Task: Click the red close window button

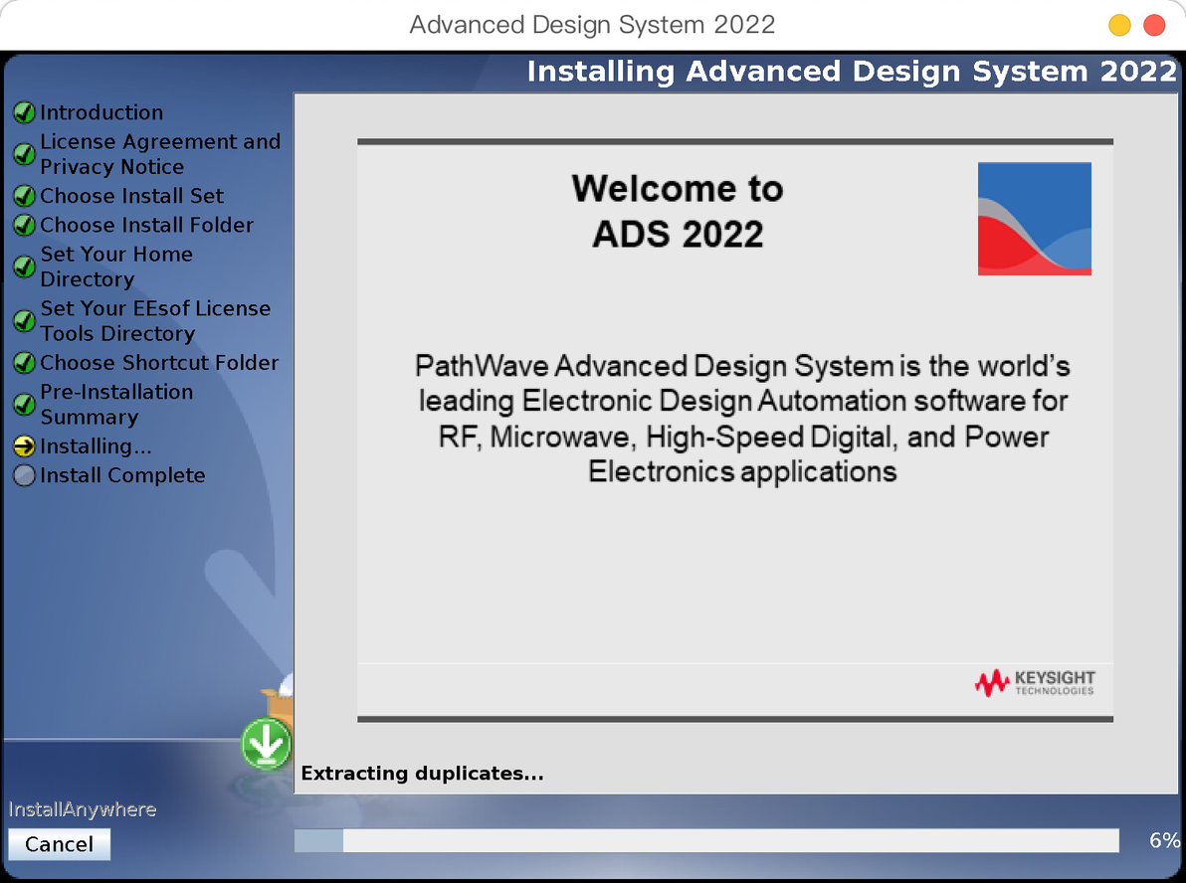Action: [1154, 25]
